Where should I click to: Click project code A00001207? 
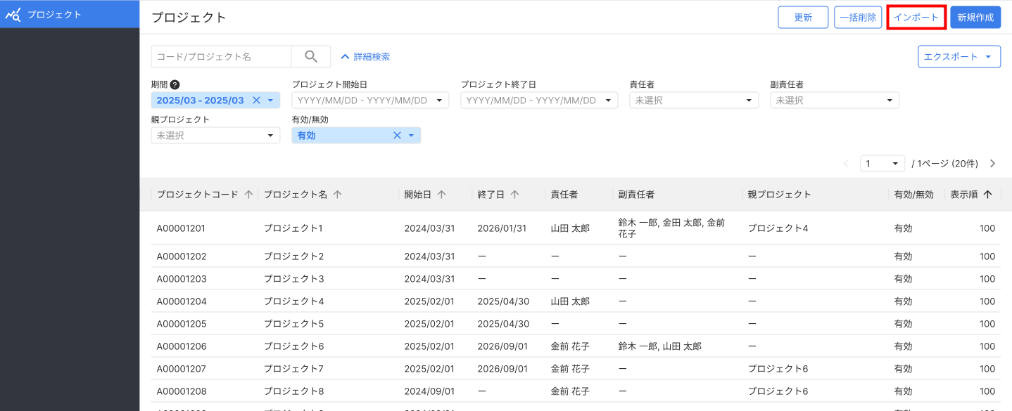coord(182,369)
